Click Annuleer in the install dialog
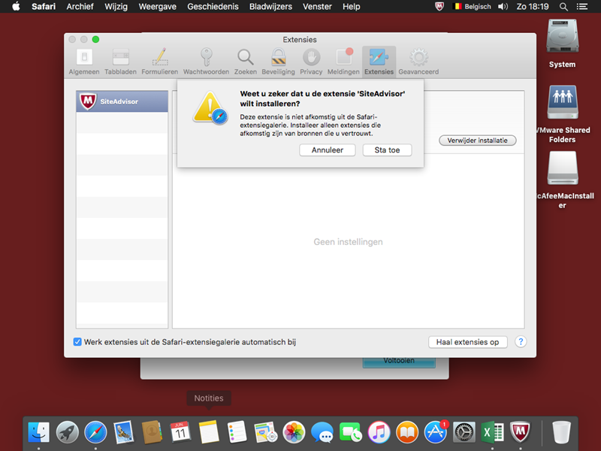 pos(328,150)
